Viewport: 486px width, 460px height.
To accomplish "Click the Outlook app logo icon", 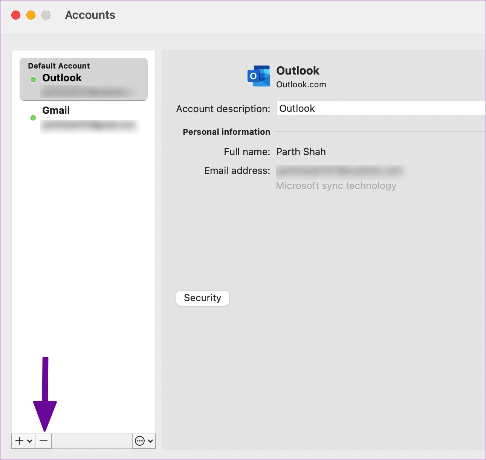I will tap(258, 76).
